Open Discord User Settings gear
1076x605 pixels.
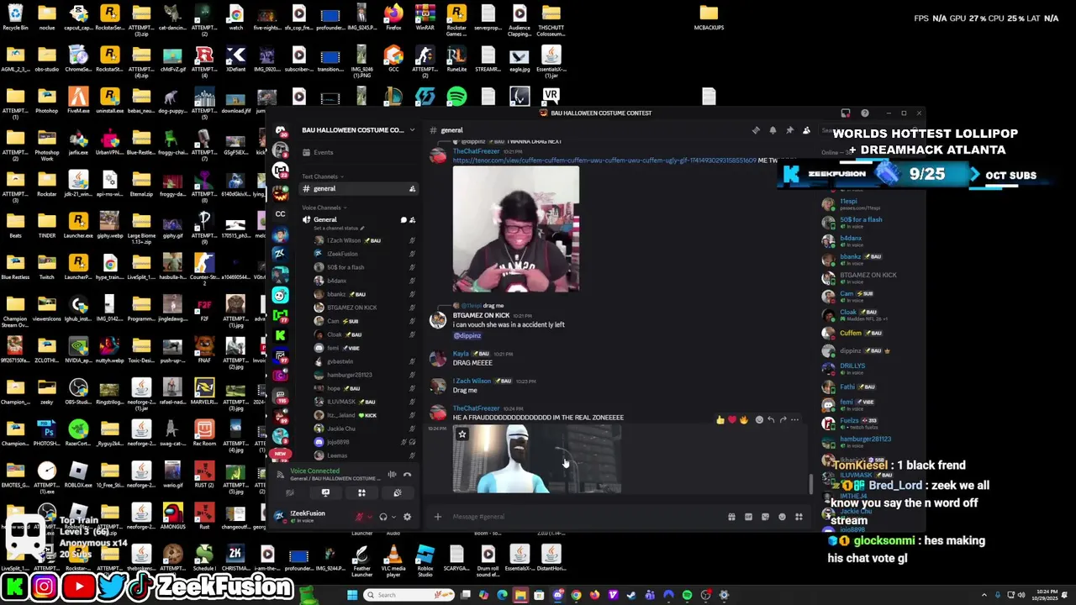[408, 517]
